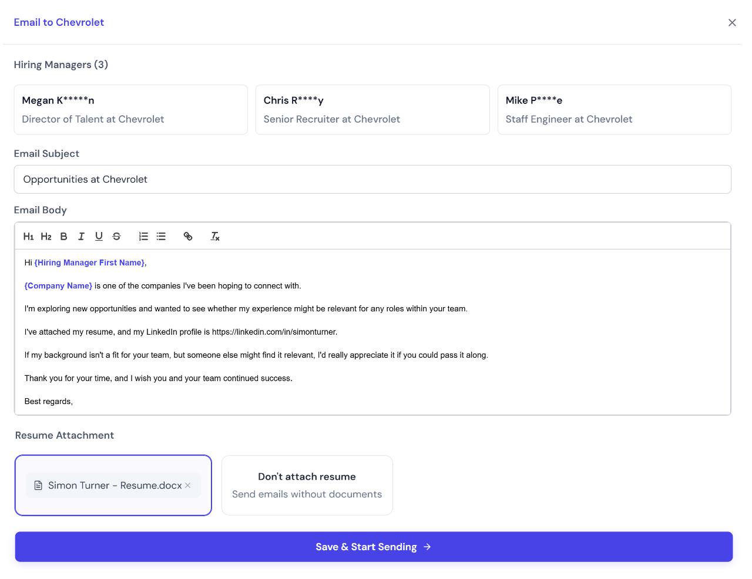Toggle italic formatting in email body
The width and height of the screenshot is (752, 579).
coord(81,236)
